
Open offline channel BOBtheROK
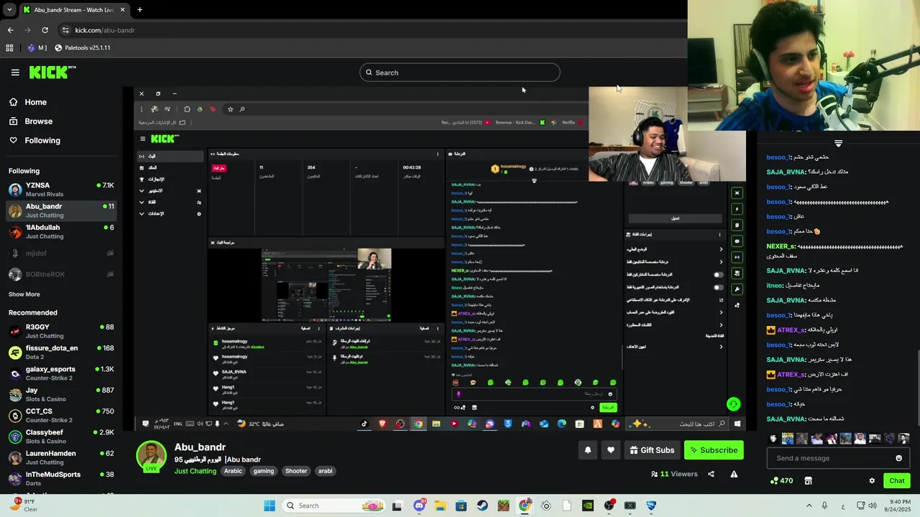point(61,274)
